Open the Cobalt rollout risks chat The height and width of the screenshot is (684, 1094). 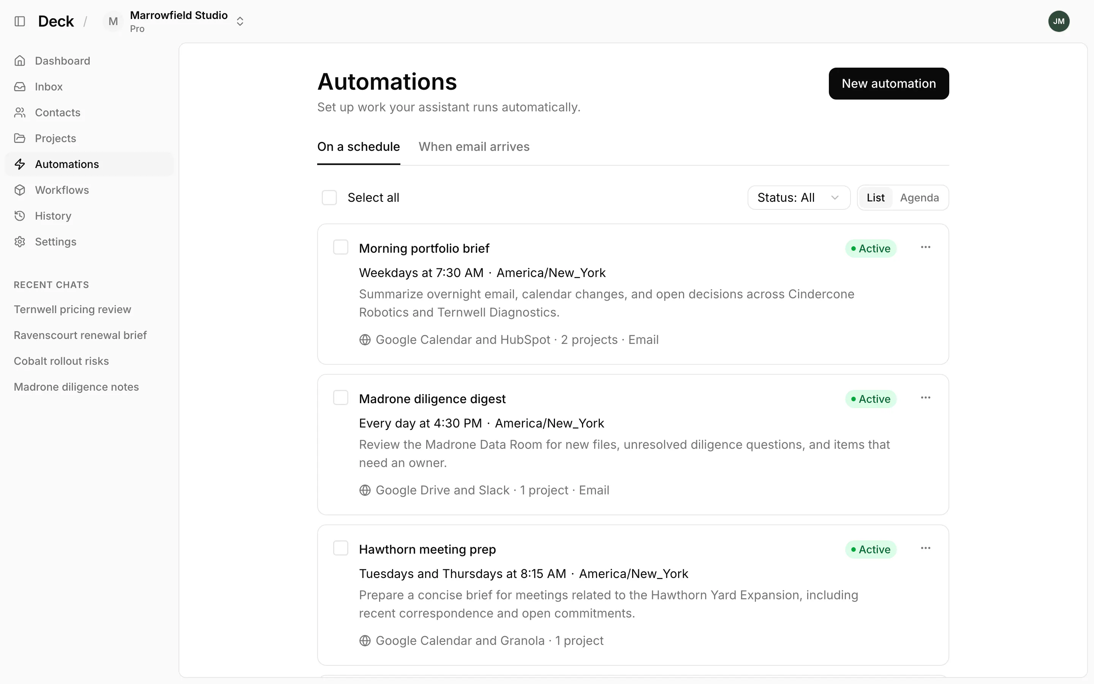point(62,361)
